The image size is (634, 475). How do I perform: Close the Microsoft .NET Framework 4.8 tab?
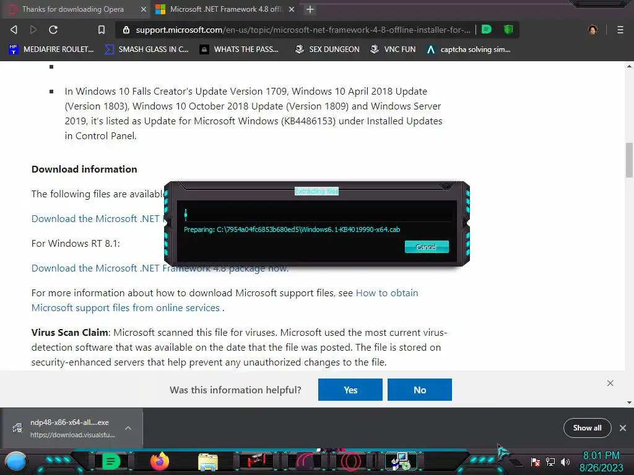pos(292,9)
